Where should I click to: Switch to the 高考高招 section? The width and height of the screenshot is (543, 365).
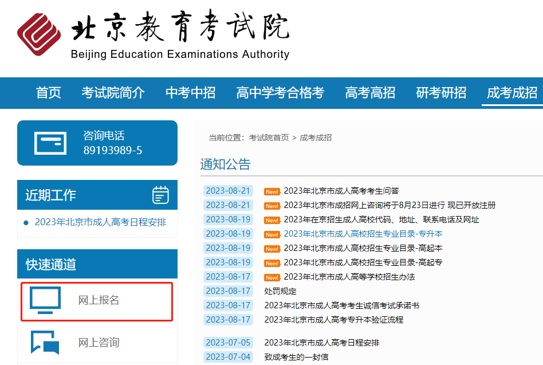click(x=370, y=92)
